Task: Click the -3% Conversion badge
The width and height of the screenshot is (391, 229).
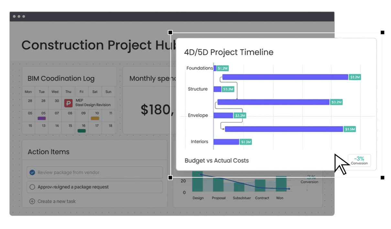Action: click(359, 160)
